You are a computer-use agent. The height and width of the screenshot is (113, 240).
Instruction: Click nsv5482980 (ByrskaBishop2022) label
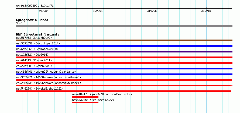click(40, 89)
